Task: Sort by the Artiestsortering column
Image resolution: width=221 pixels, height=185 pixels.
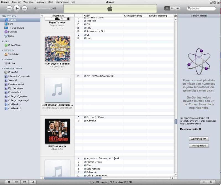Action: tap(136, 16)
